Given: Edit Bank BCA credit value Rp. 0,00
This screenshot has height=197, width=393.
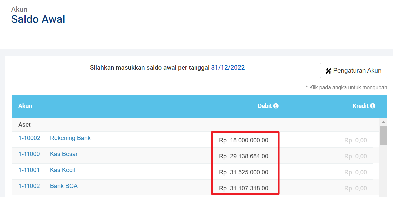Looking at the screenshot, I should [356, 188].
